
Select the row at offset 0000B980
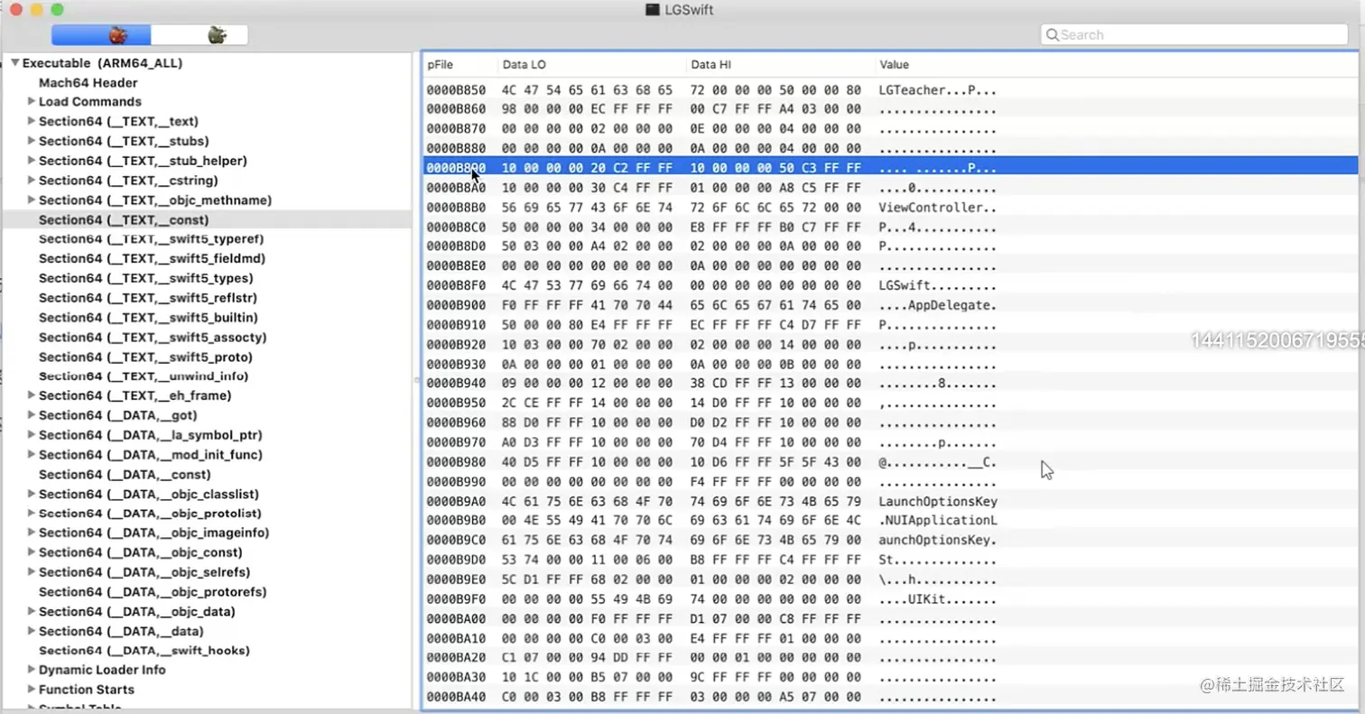click(x=890, y=462)
